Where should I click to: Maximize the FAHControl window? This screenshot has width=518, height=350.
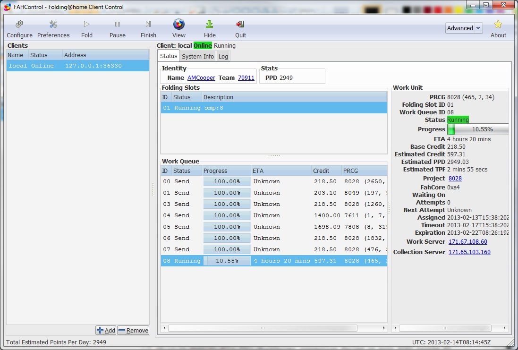pos(485,5)
